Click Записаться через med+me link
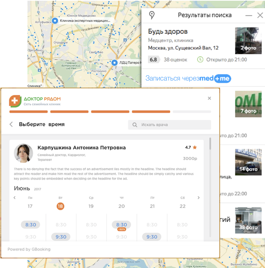Screen dimensions: 265x268 pyautogui.click(x=188, y=78)
